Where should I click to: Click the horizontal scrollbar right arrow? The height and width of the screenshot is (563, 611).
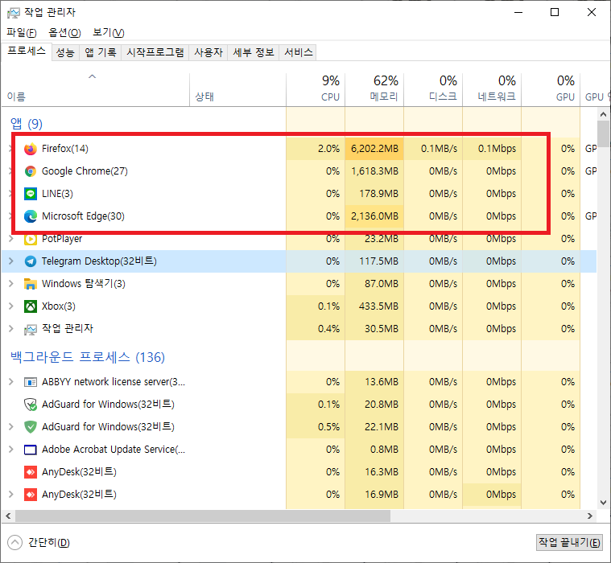pyautogui.click(x=590, y=516)
